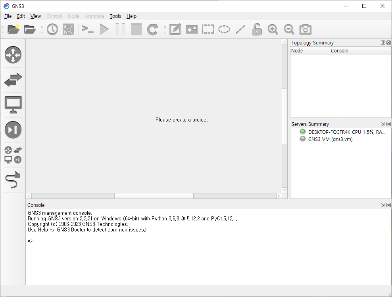Image resolution: width=392 pixels, height=297 pixels.
Task: Minimize the GNS3 window
Action: [346, 6]
